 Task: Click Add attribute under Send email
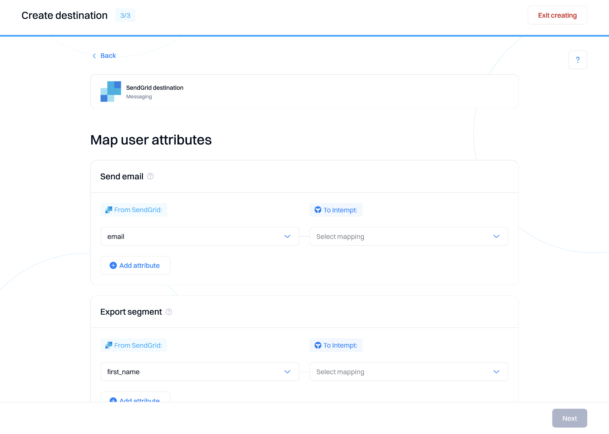pos(135,265)
